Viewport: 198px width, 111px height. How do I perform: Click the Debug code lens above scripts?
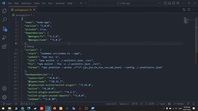(x=29, y=47)
